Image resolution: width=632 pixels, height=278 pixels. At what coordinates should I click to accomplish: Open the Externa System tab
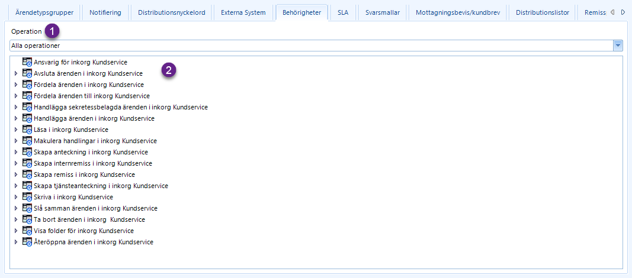tap(243, 12)
